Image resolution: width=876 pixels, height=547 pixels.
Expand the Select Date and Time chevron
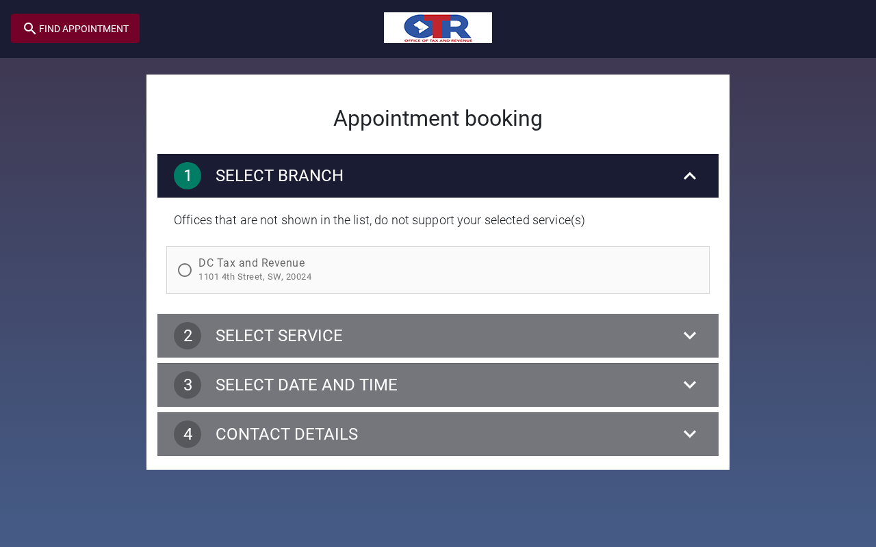690,385
